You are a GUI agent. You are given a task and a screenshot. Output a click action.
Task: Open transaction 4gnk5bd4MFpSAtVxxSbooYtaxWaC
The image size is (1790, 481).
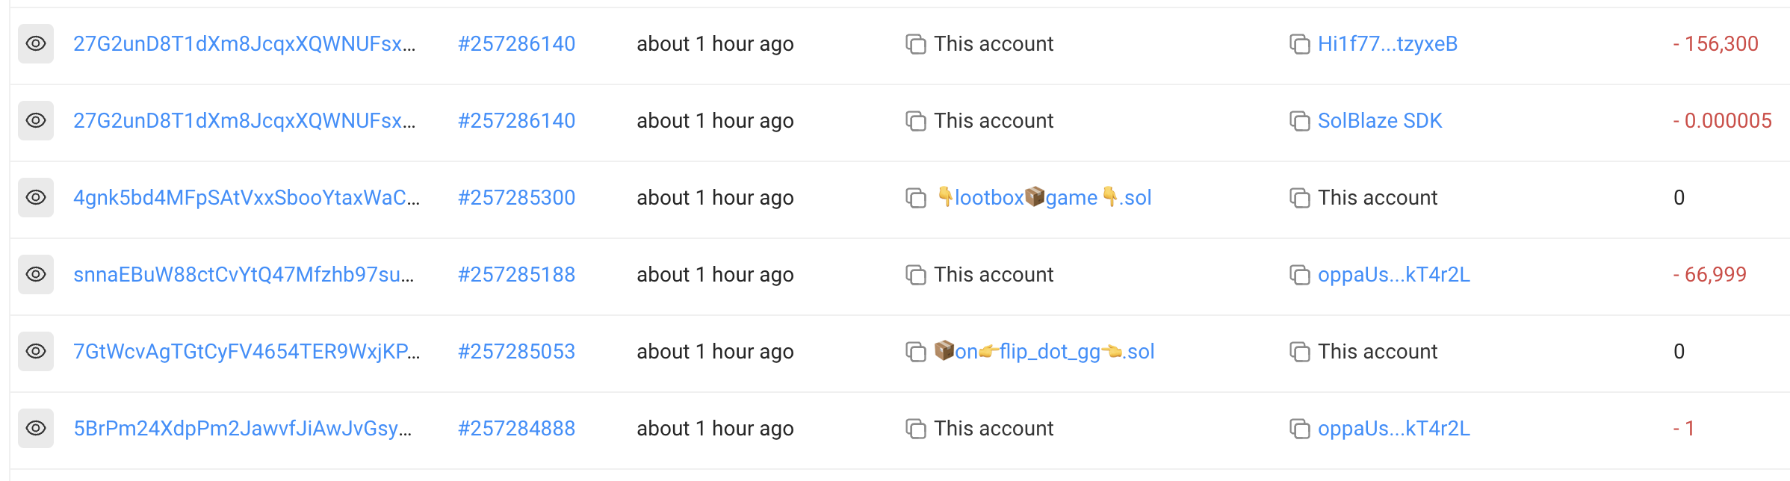(x=247, y=198)
